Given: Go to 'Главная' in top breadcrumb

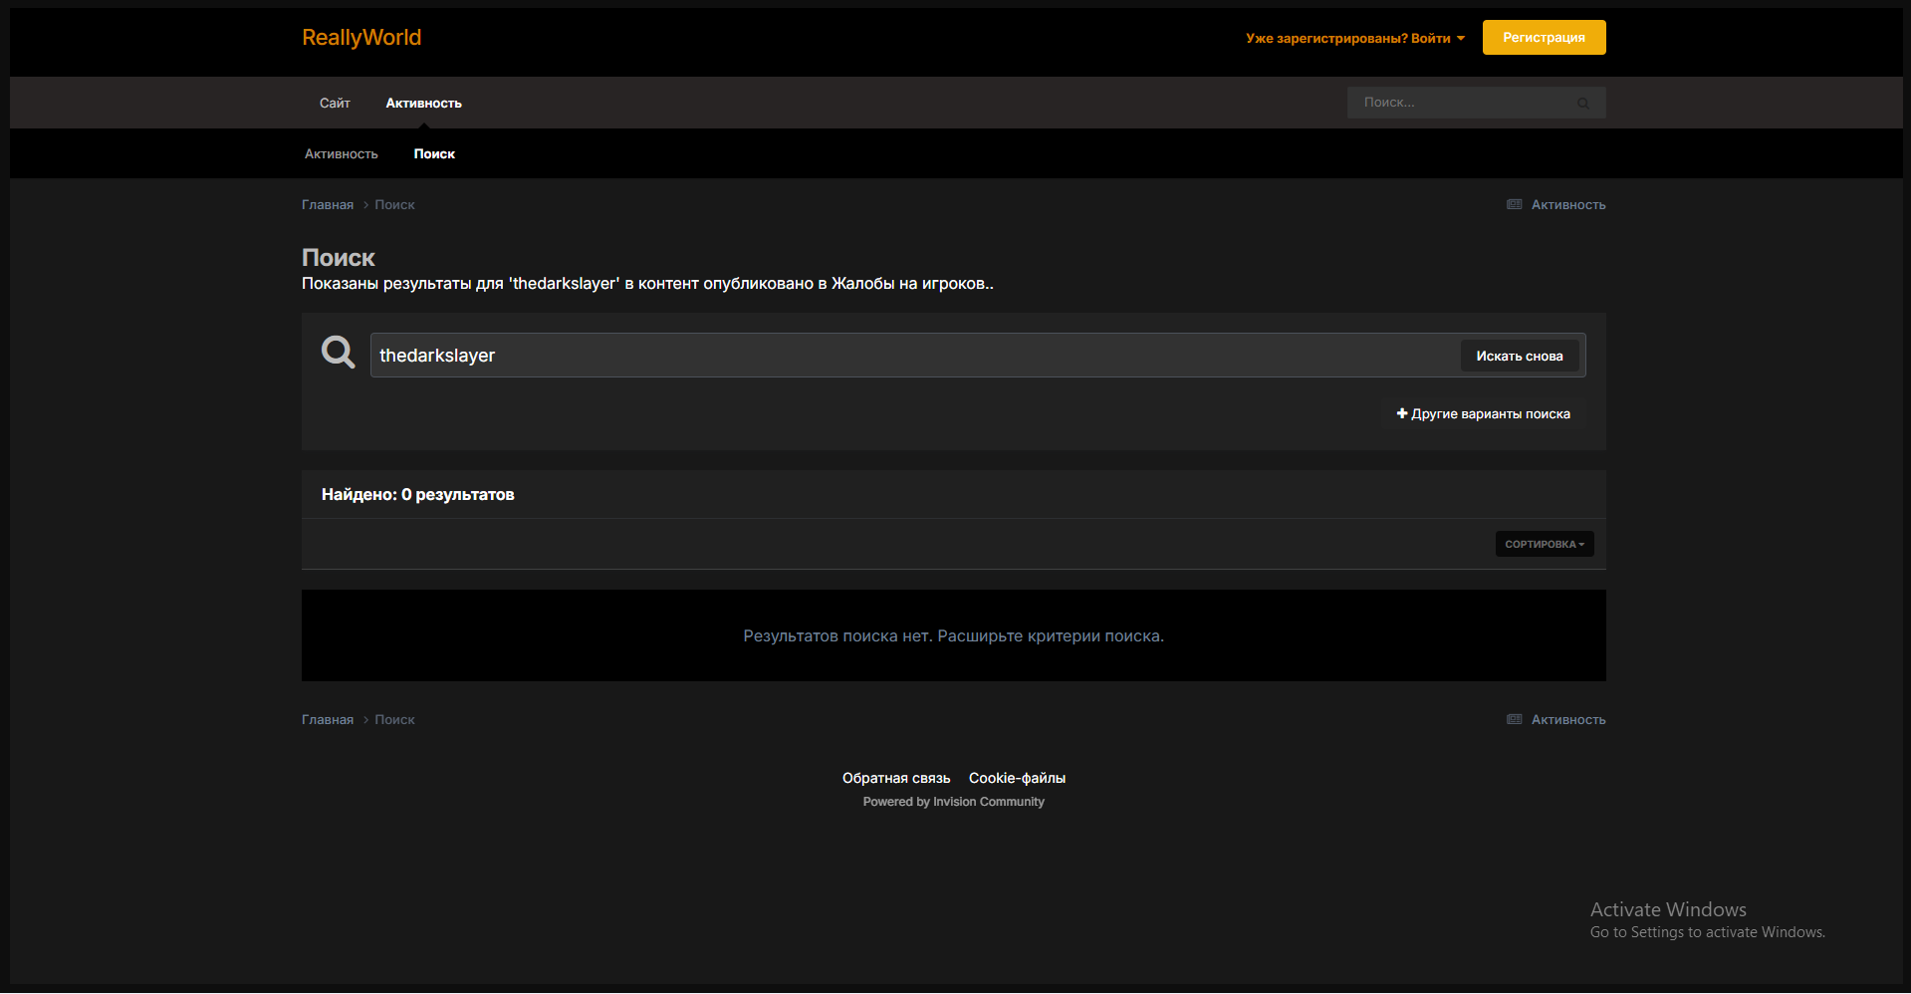Looking at the screenshot, I should click(x=328, y=205).
